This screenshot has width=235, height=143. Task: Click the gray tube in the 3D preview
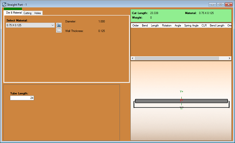click(181, 101)
